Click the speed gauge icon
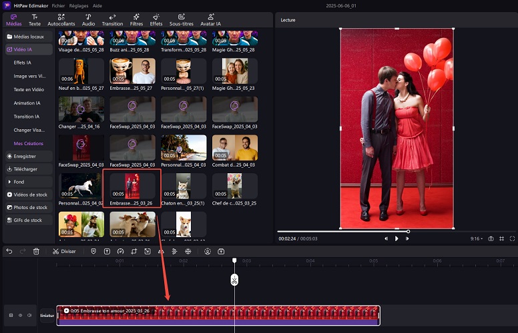 121,251
